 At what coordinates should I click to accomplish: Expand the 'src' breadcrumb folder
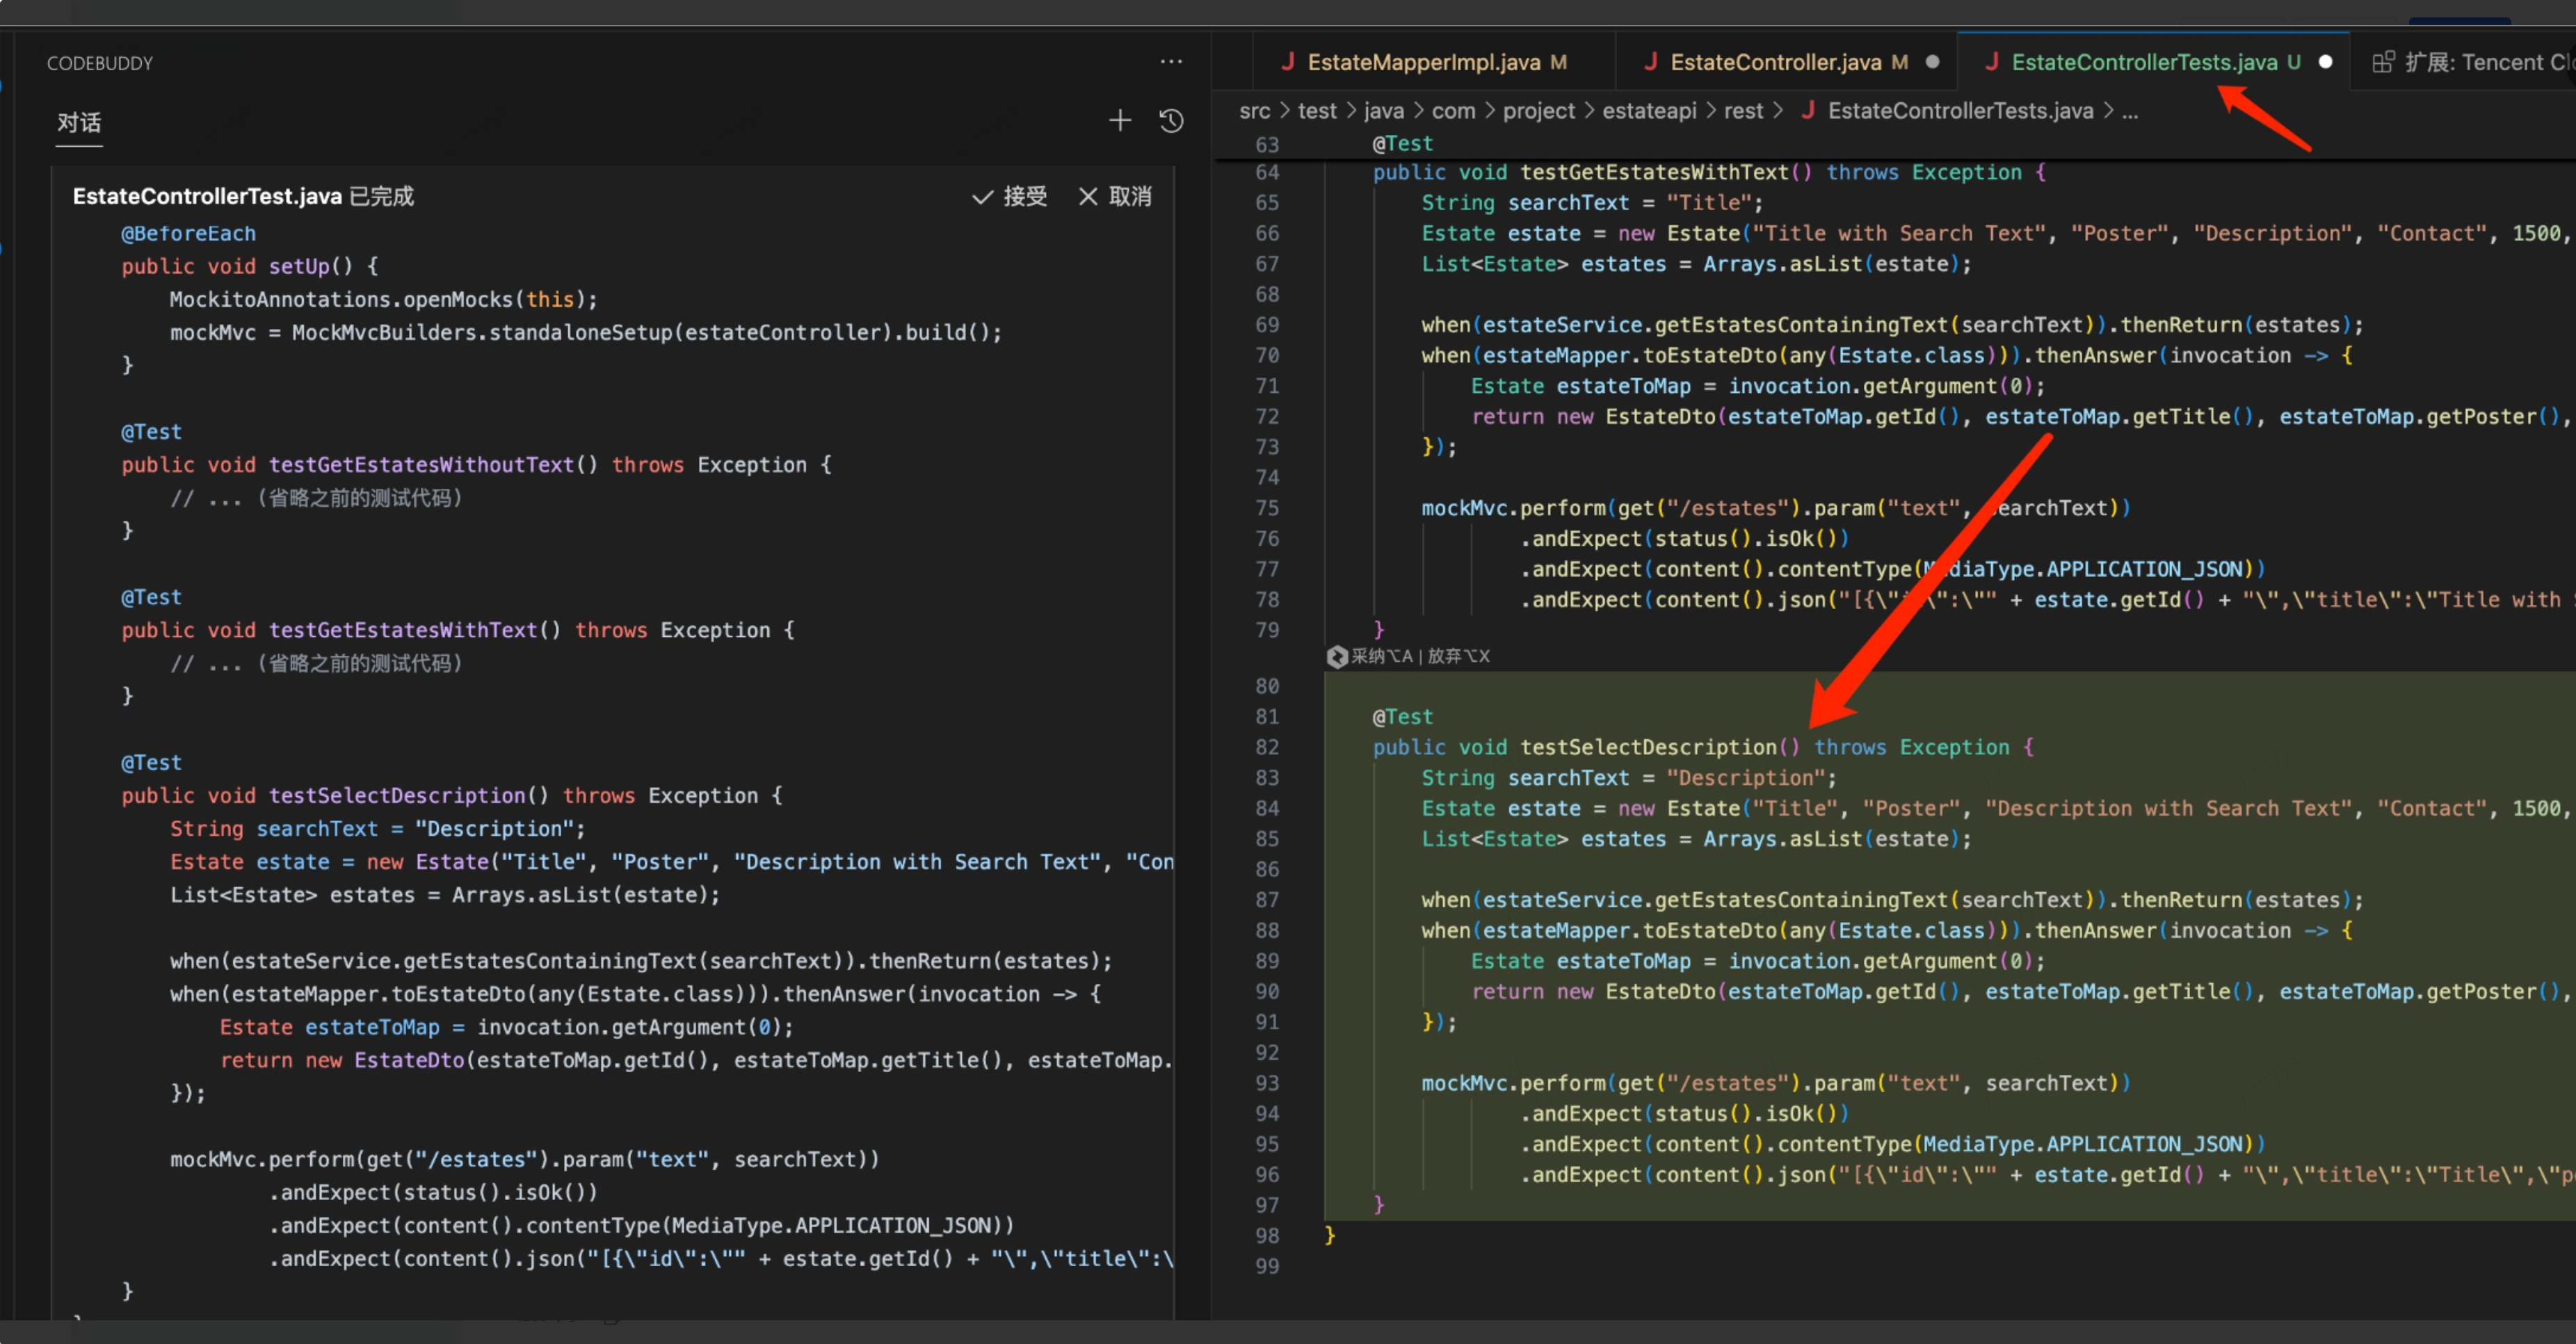coord(1254,111)
